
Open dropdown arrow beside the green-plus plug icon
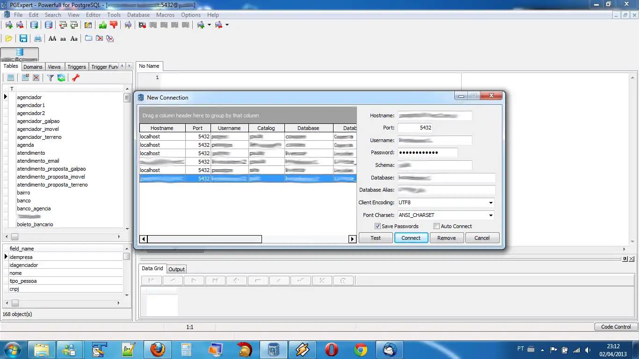coord(209,25)
